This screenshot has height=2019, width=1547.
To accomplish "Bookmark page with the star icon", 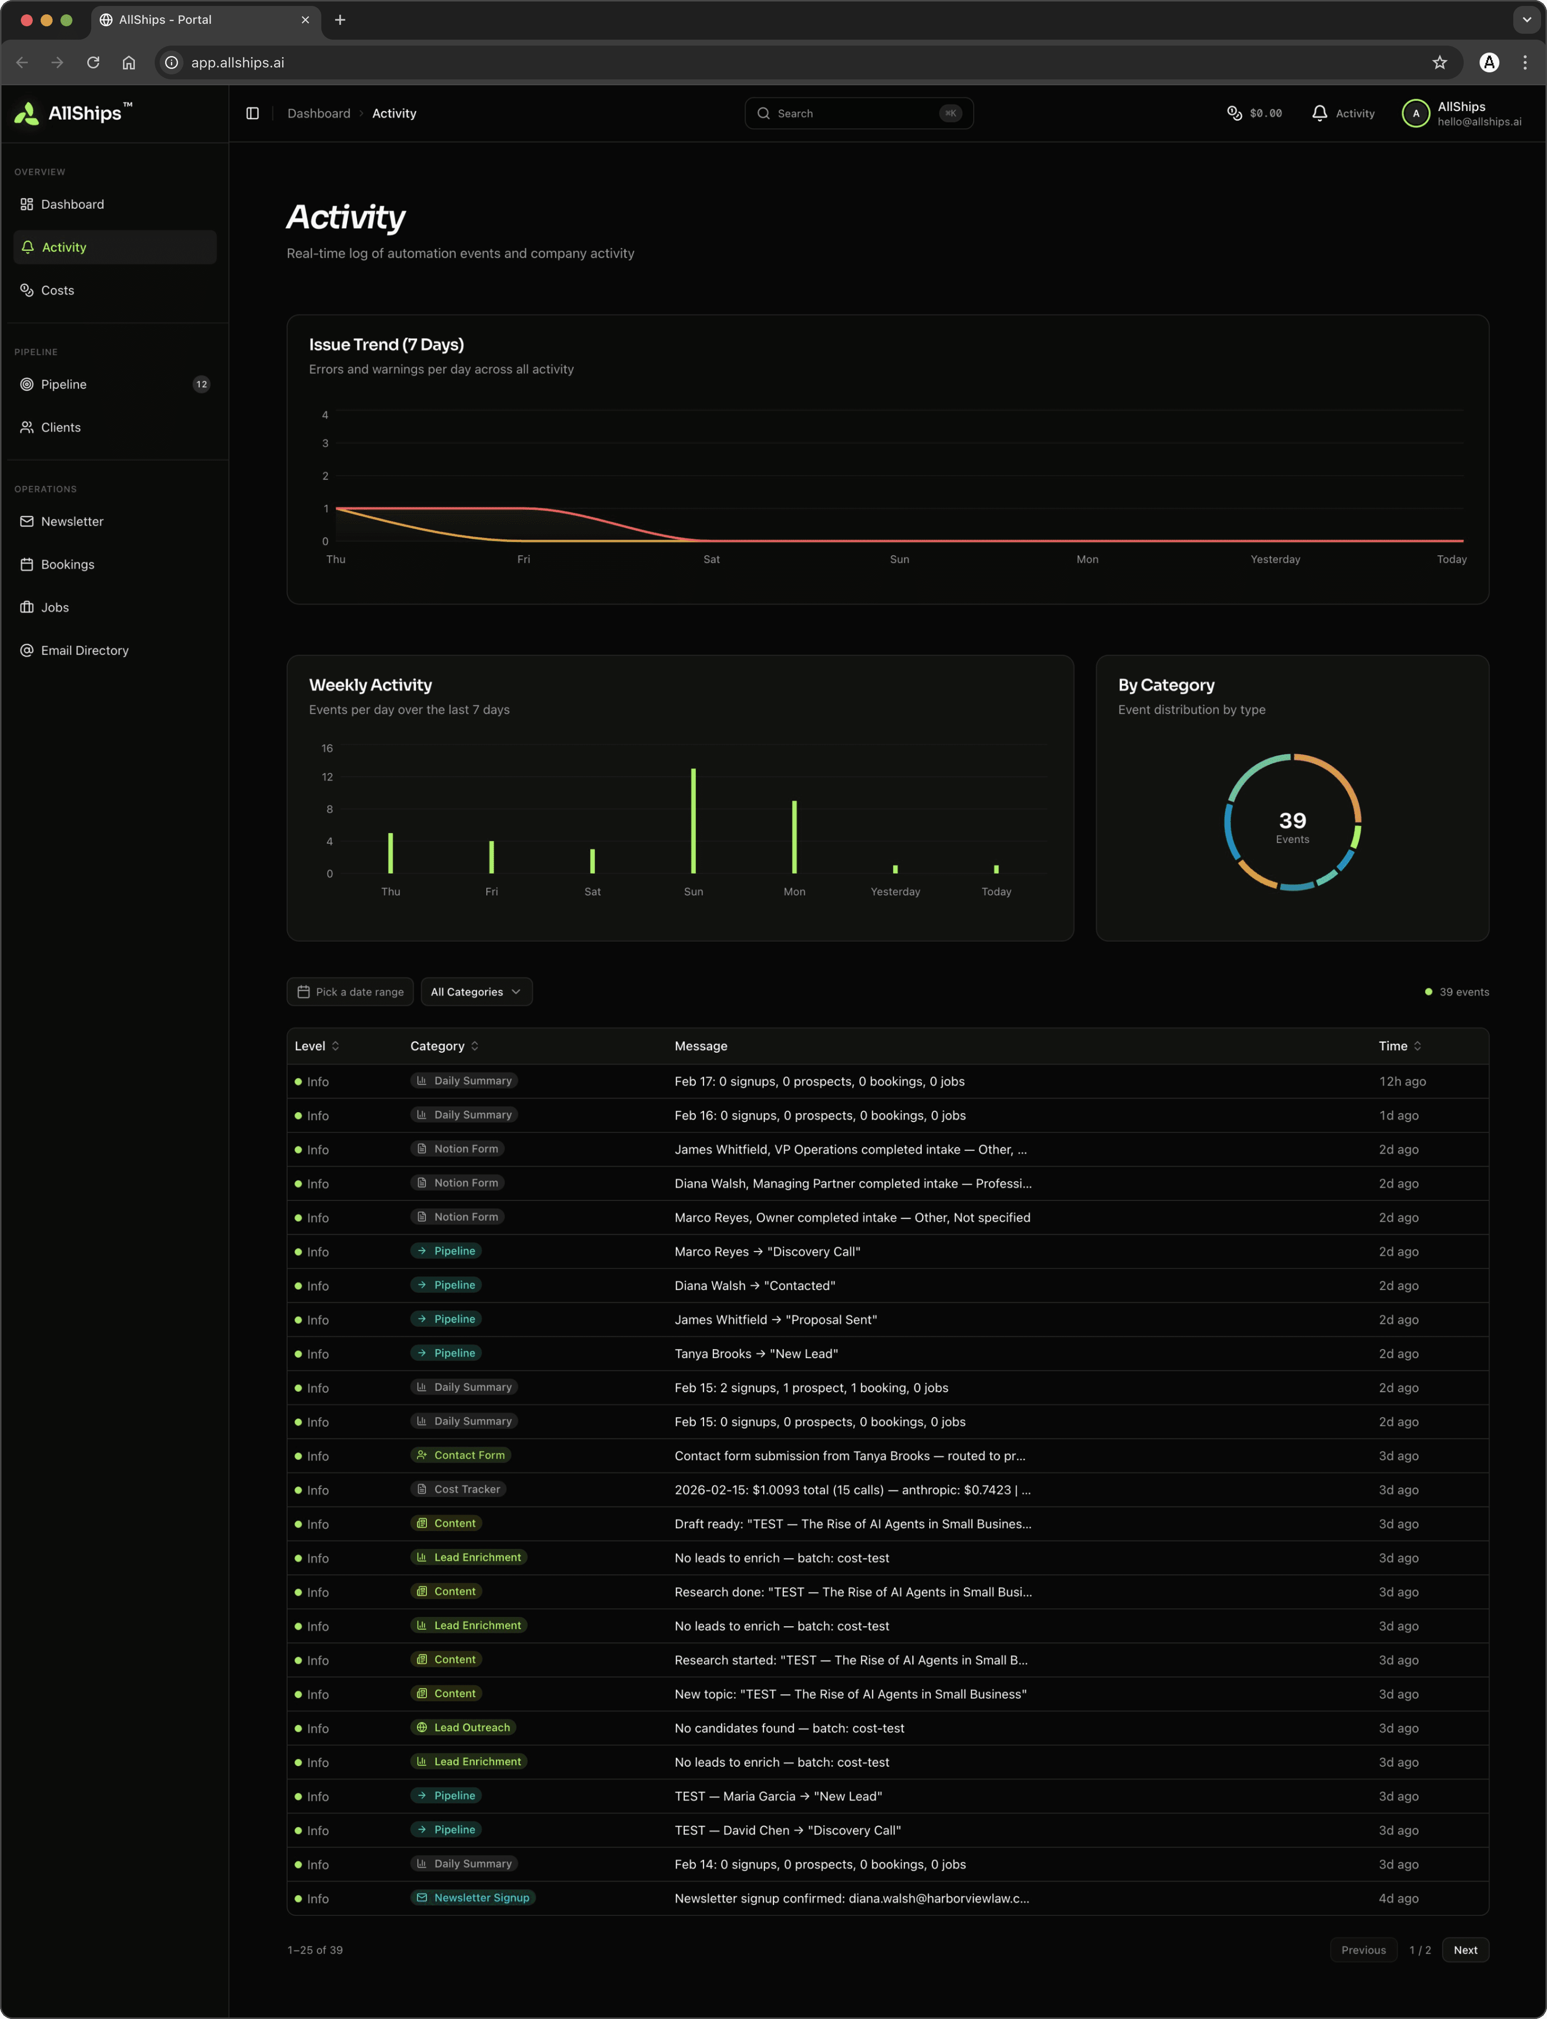I will click(x=1439, y=62).
